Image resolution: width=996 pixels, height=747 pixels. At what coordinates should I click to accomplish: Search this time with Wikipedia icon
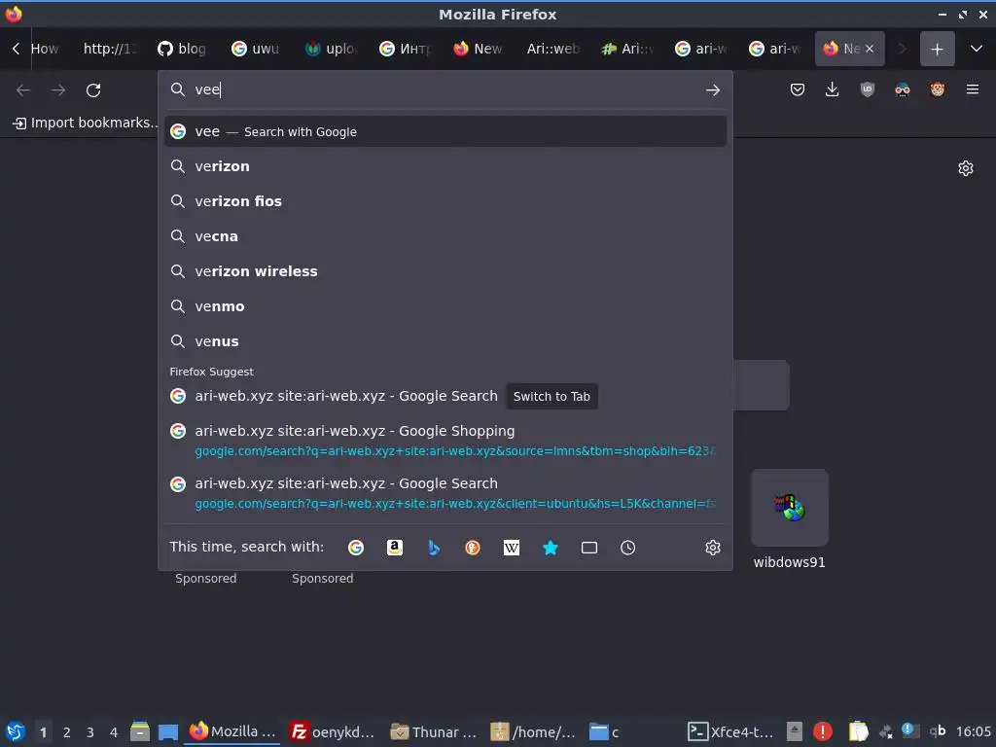[512, 548]
